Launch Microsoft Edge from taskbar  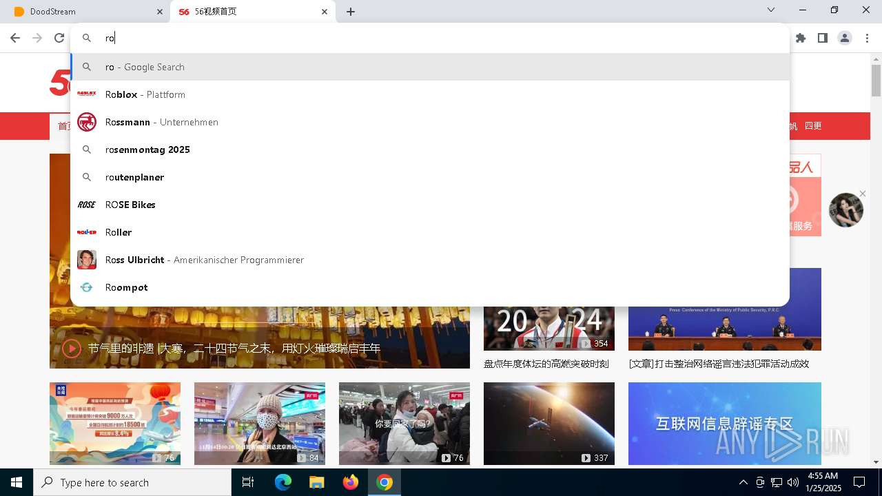tap(283, 482)
